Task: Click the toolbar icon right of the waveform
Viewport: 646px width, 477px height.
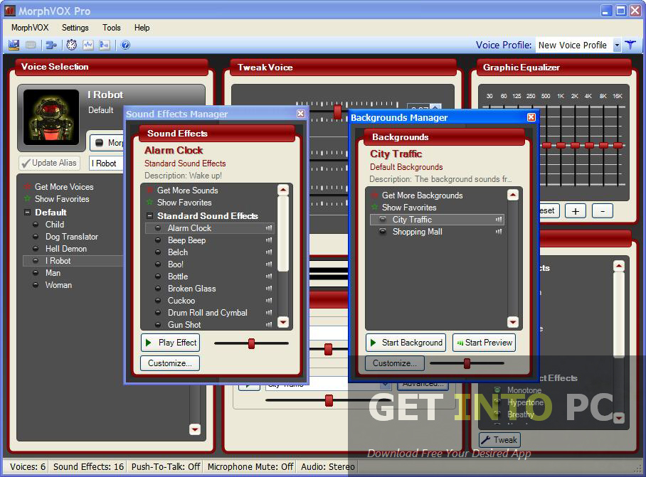Action: pyautogui.click(x=105, y=45)
